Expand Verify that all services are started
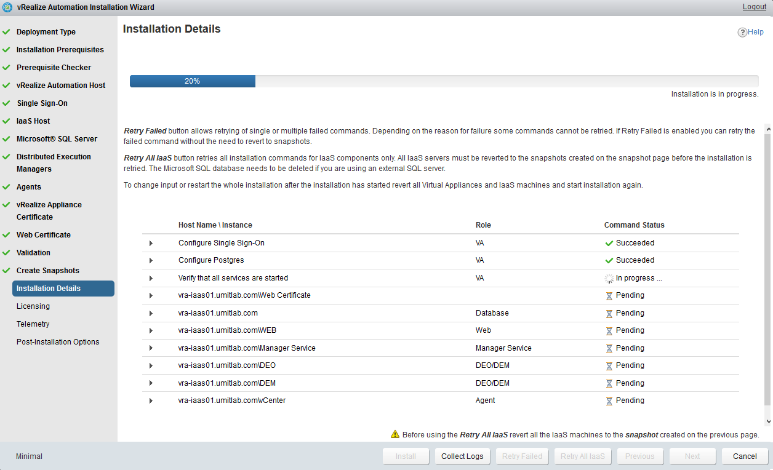773x470 pixels. 151,279
